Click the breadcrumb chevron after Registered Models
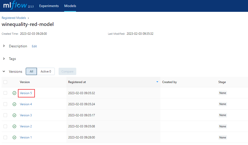248x145 pixels. point(28,18)
